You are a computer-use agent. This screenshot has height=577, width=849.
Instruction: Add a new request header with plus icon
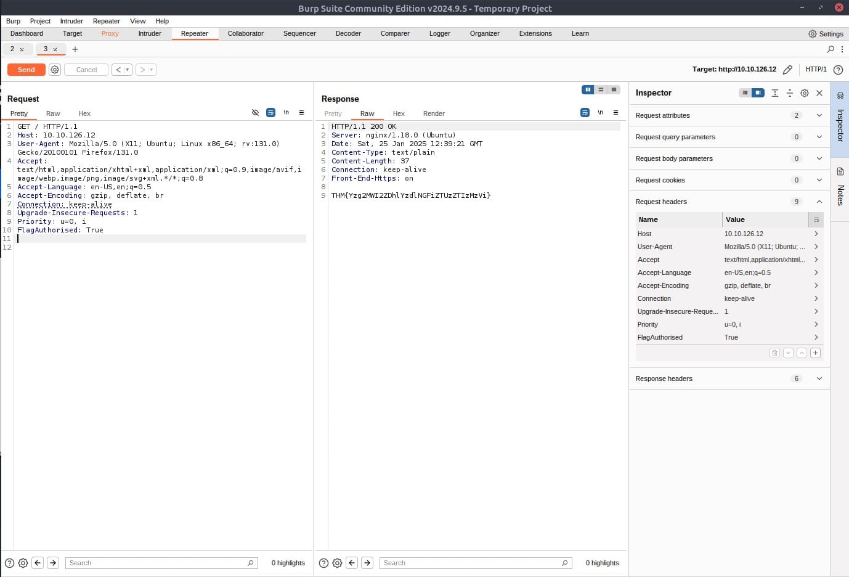coord(815,353)
